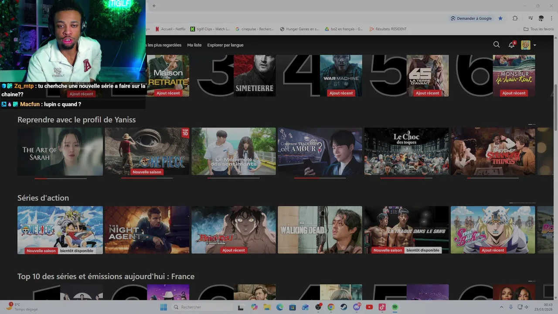Open The Night Agent card
The image size is (558, 314).
147,230
